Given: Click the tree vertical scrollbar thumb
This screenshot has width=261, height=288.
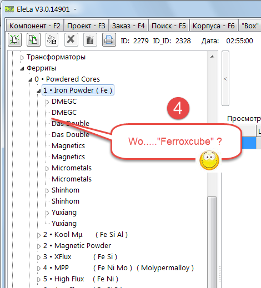Looking at the screenshot, I should 212,242.
